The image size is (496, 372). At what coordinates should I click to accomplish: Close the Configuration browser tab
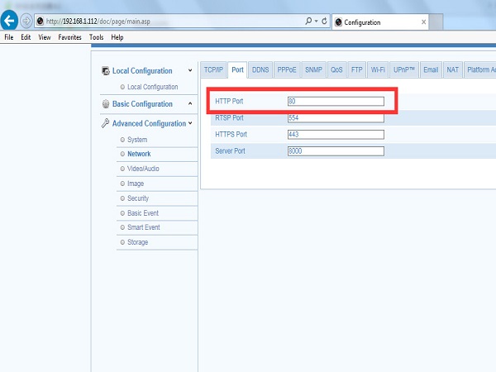click(423, 22)
